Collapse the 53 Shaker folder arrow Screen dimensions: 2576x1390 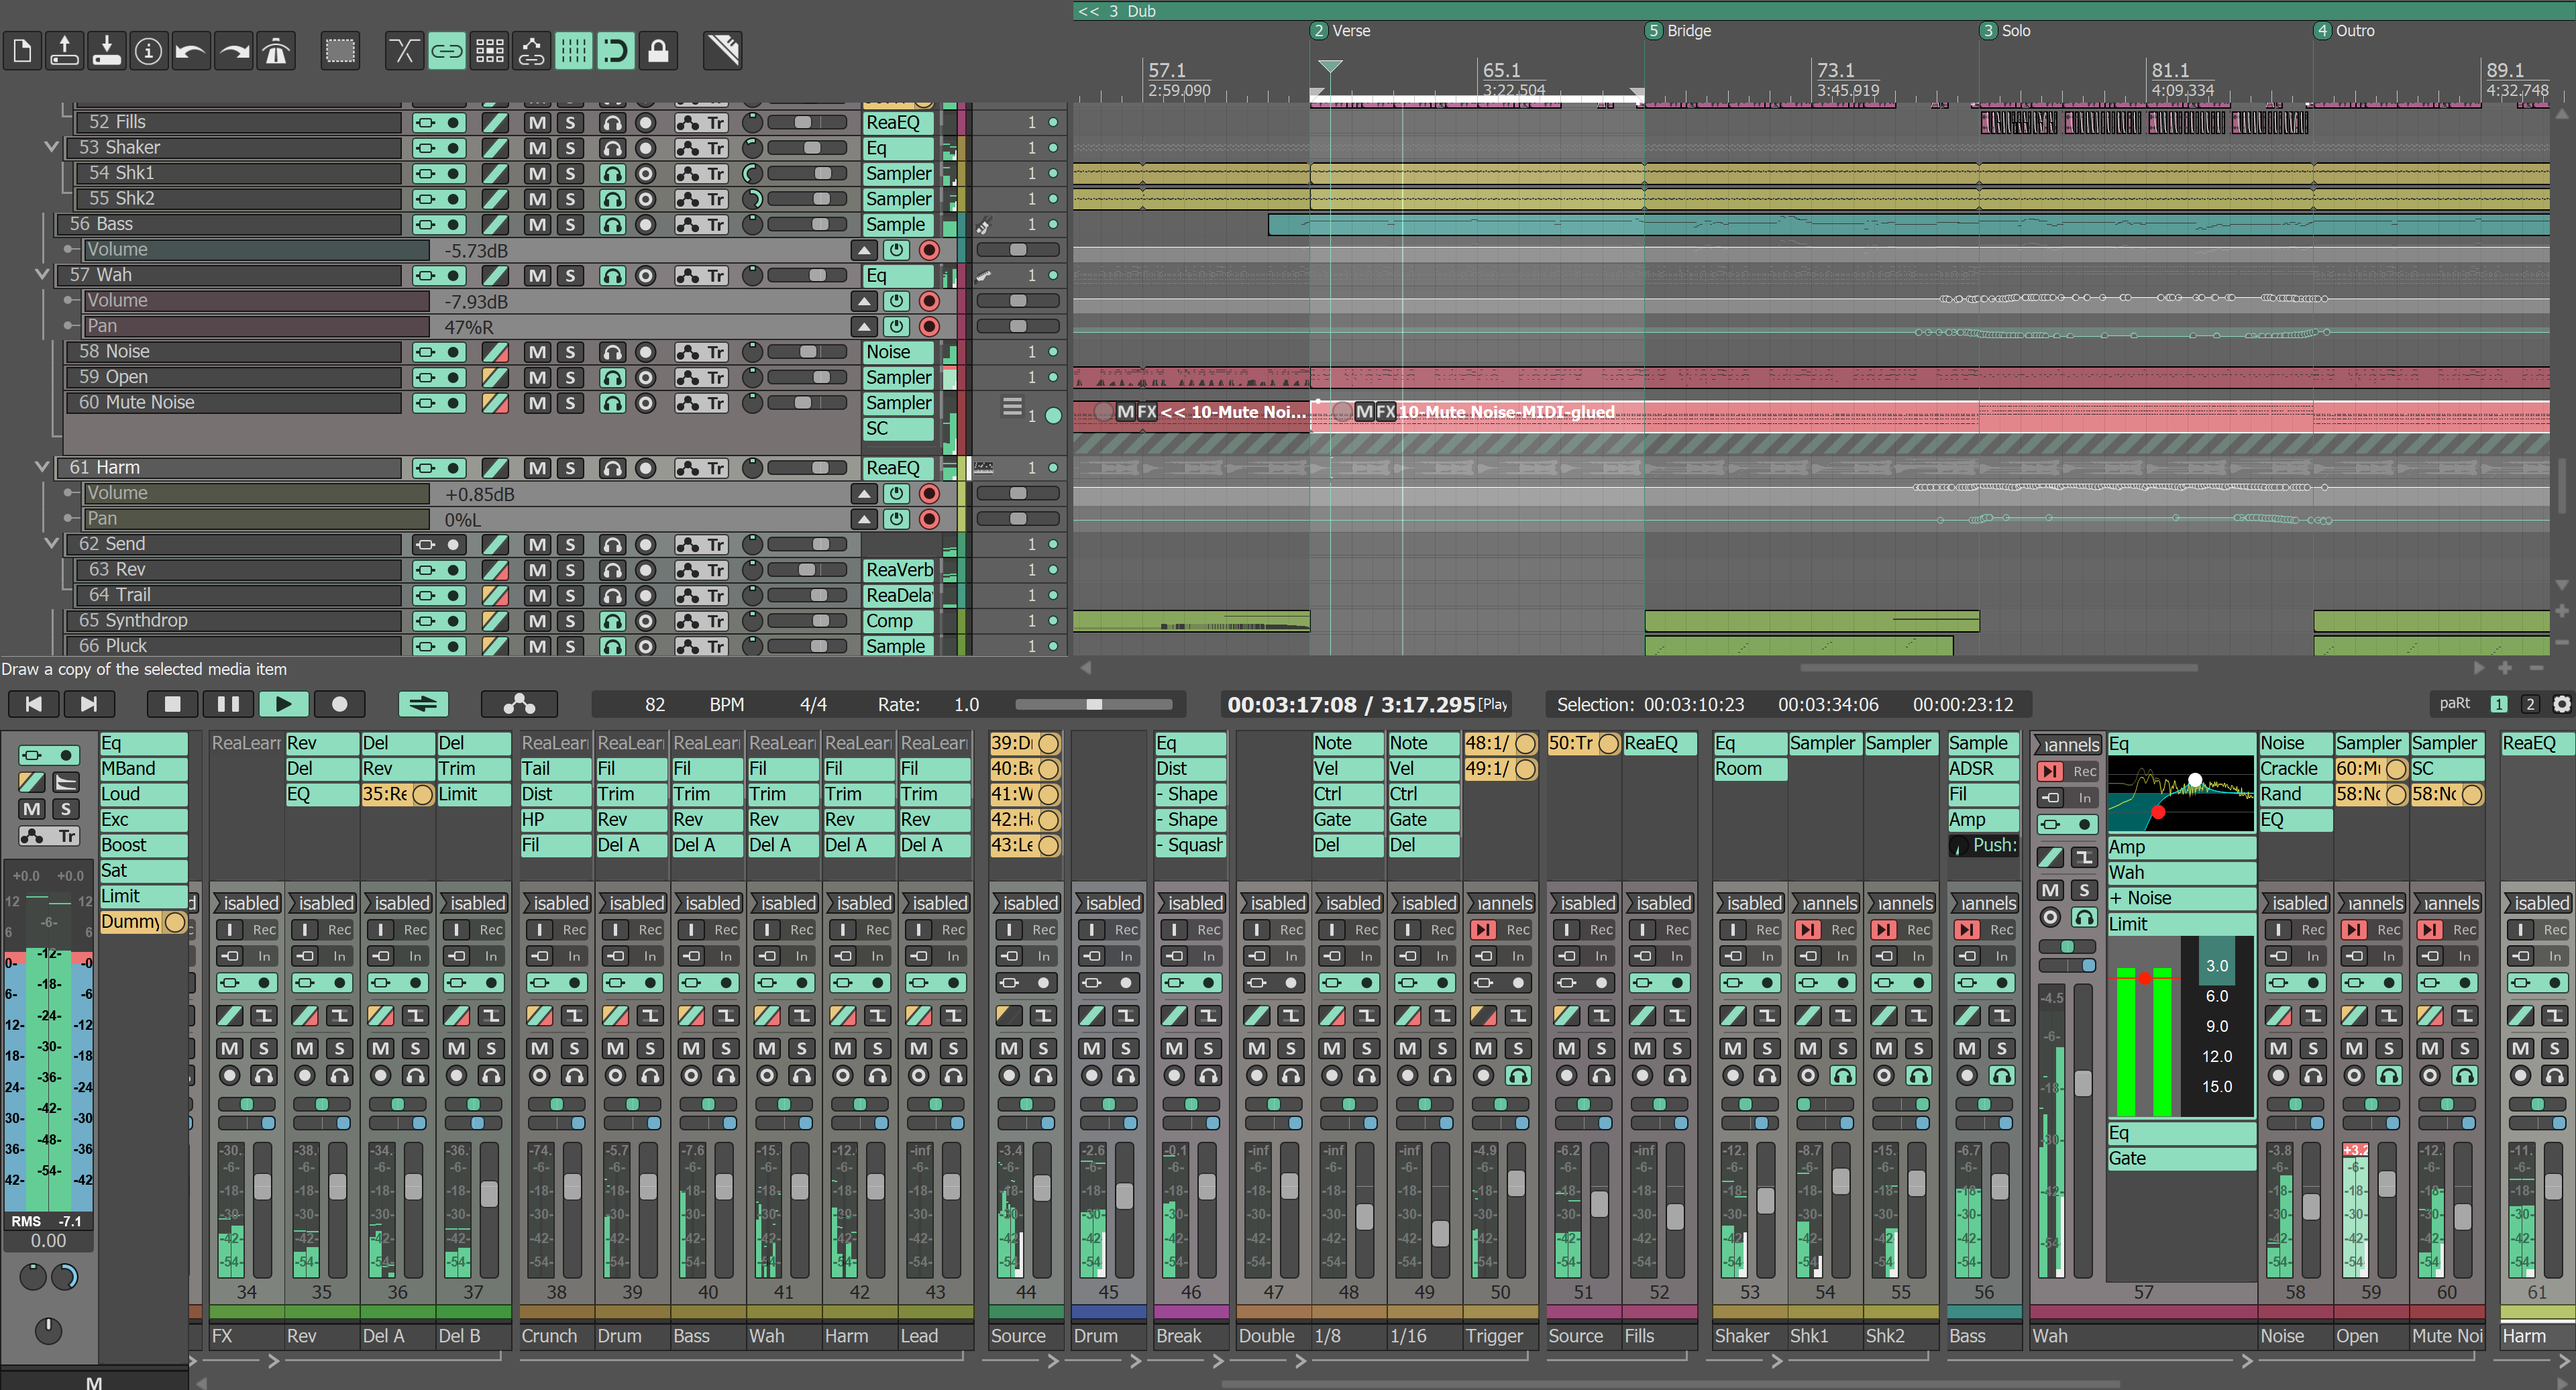click(51, 147)
